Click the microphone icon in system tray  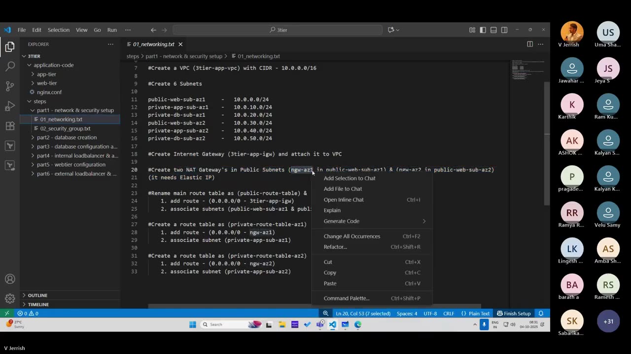tap(484, 324)
